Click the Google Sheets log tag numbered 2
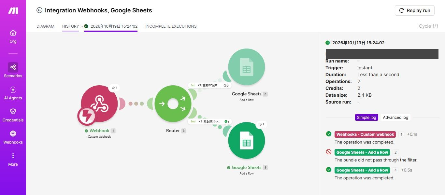Screen dimensions: 445x195 pos(362,152)
